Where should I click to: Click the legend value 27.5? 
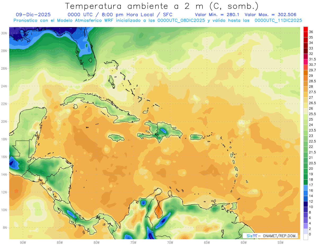pyautogui.click(x=312, y=92)
